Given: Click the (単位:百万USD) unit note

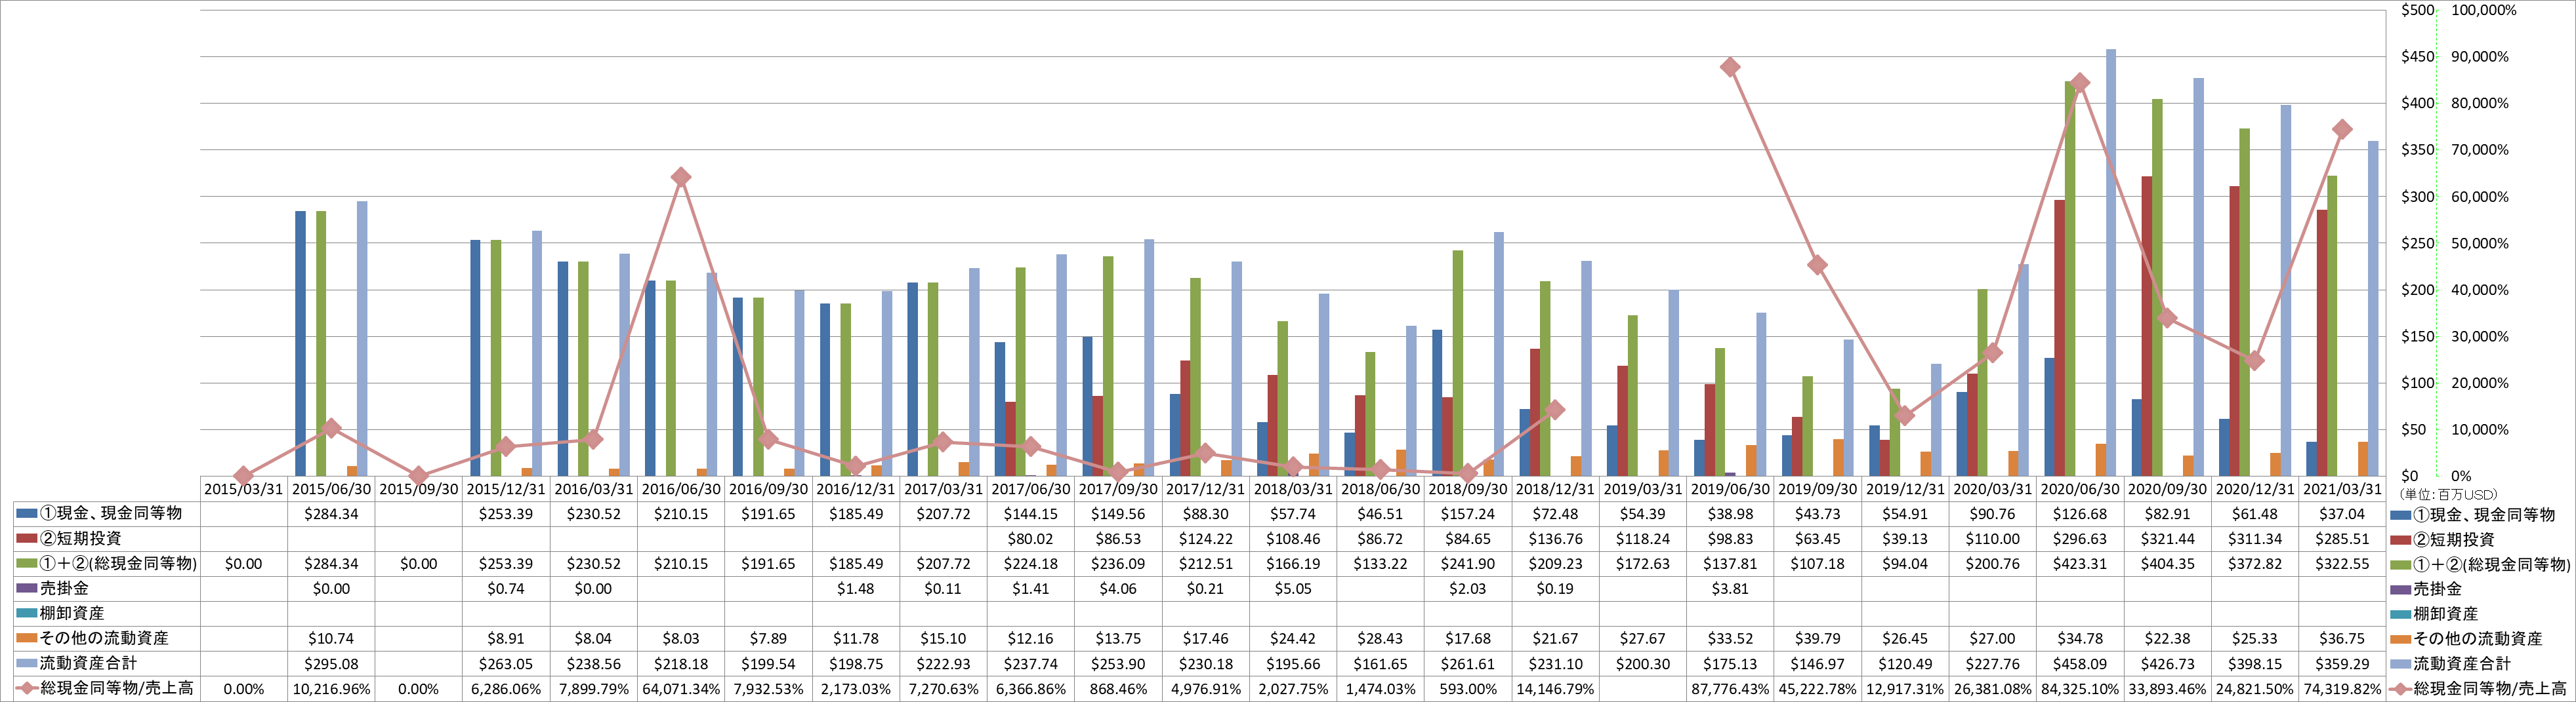Looking at the screenshot, I should 2449,496.
